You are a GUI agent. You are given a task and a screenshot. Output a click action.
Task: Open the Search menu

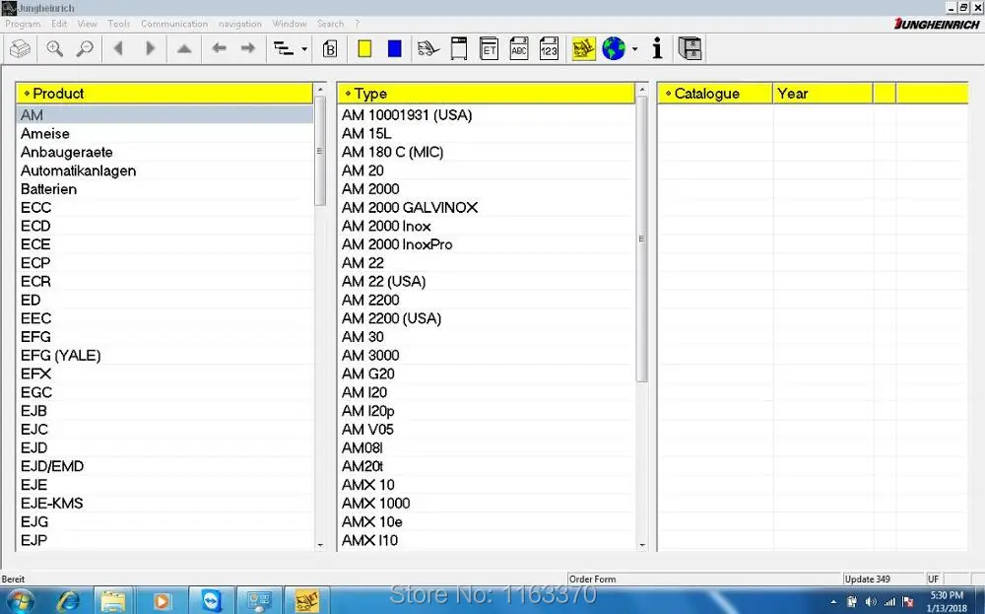330,24
